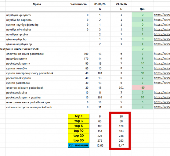The width and height of the screenshot is (170, 156).
Task: Click the dynamics value 98
Action: pyautogui.click(x=143, y=73)
